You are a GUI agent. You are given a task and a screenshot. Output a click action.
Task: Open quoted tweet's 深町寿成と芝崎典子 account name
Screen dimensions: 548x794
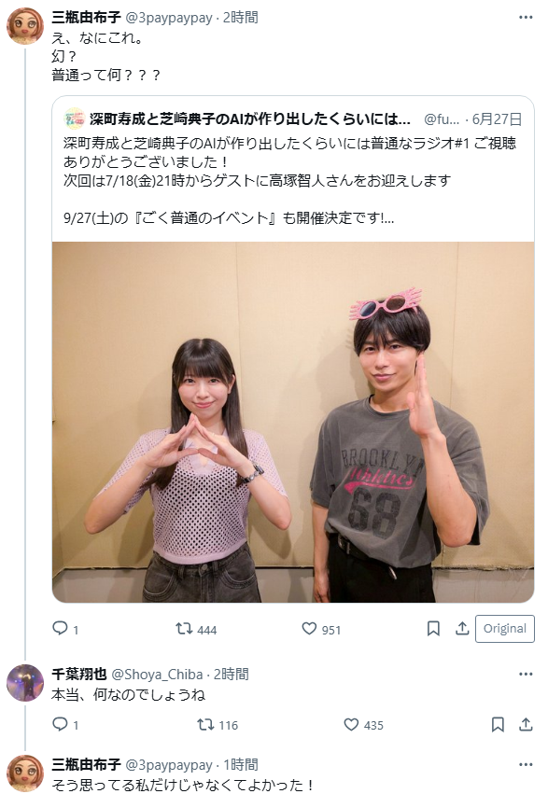point(249,119)
